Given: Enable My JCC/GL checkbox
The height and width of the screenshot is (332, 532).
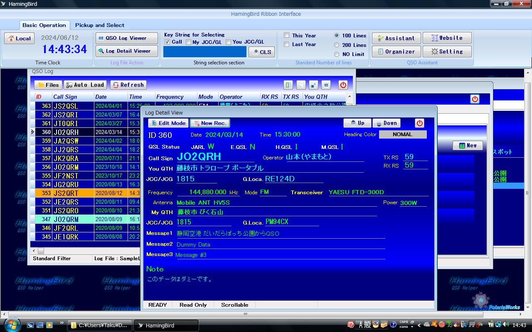Looking at the screenshot, I should [188, 42].
